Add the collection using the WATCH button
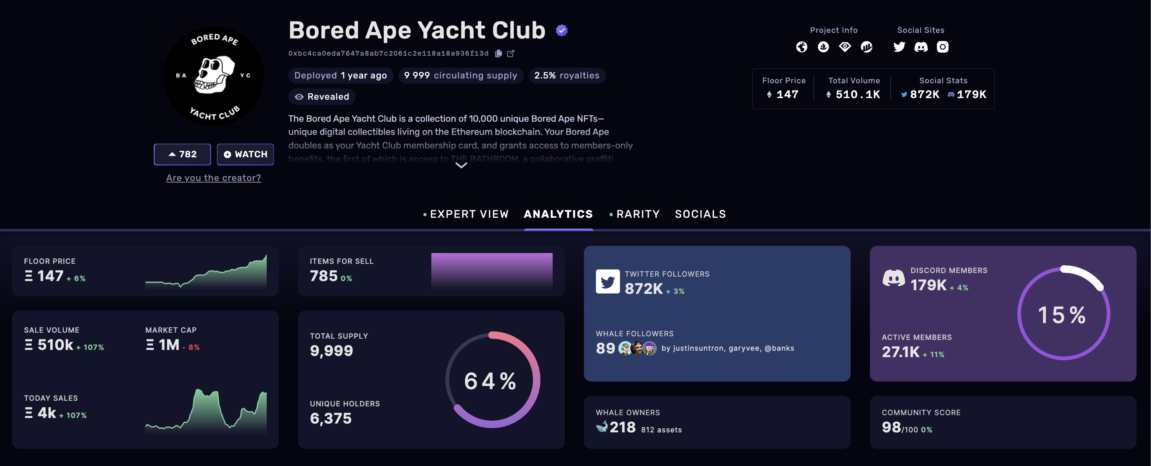 tap(245, 154)
